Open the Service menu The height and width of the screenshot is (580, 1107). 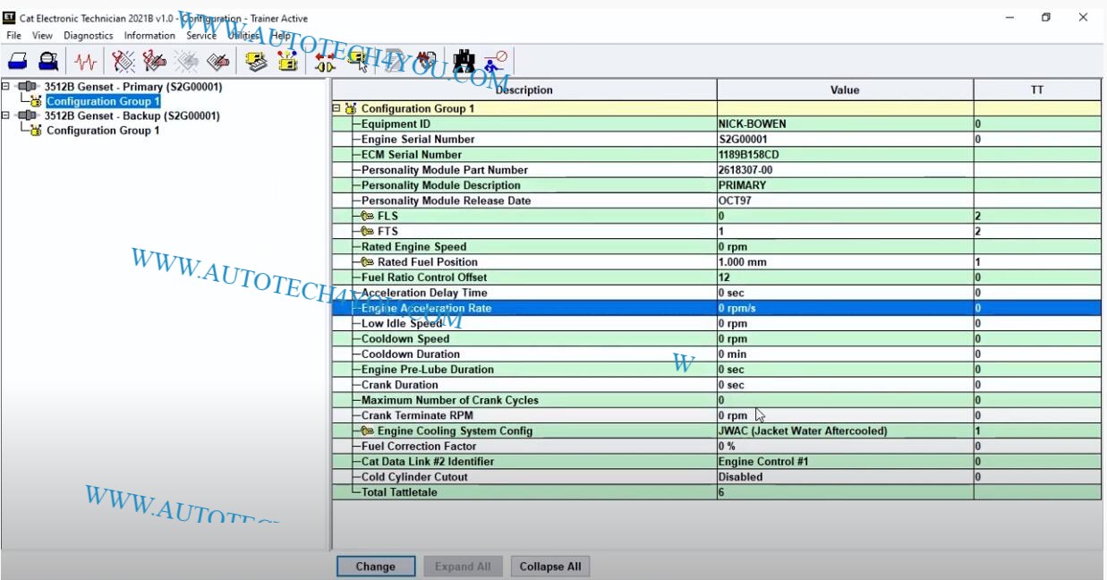coord(200,36)
